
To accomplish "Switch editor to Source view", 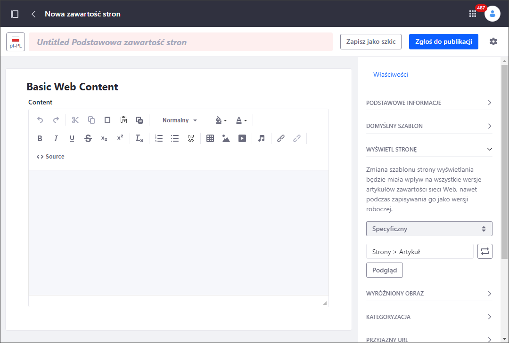I will [50, 157].
